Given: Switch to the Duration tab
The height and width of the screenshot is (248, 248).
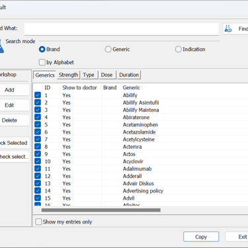Looking at the screenshot, I should pyautogui.click(x=129, y=75).
